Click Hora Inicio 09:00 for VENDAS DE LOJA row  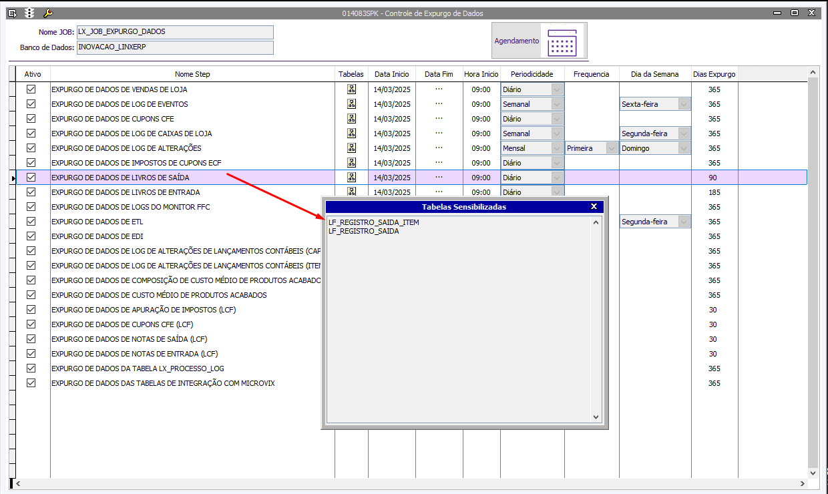(x=481, y=89)
